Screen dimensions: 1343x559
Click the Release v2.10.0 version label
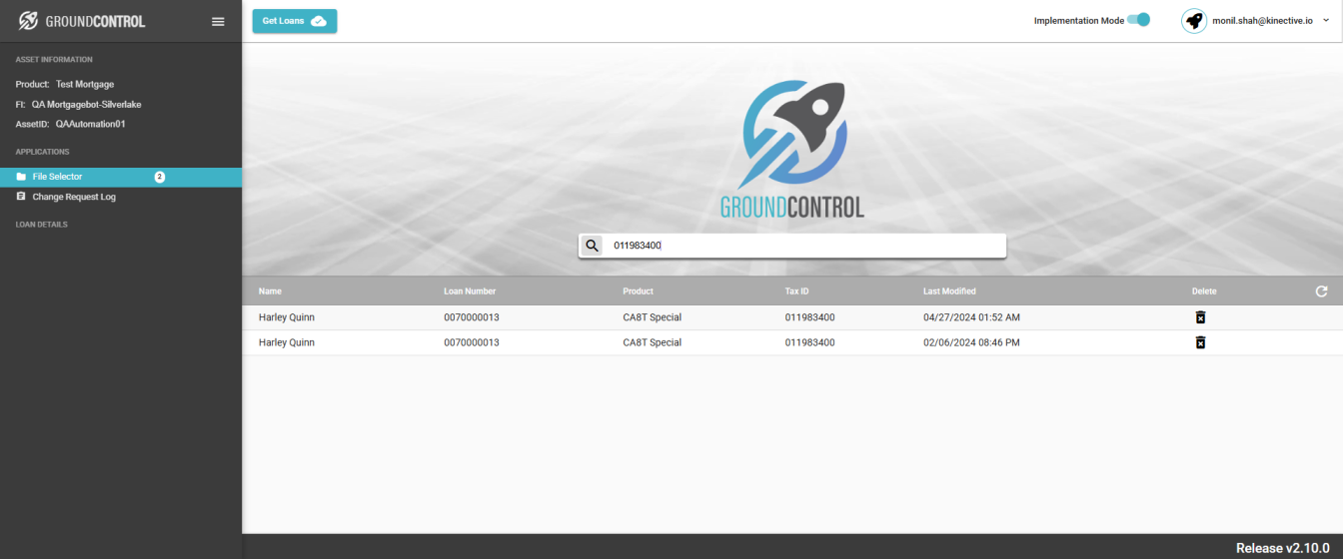[x=1283, y=548]
